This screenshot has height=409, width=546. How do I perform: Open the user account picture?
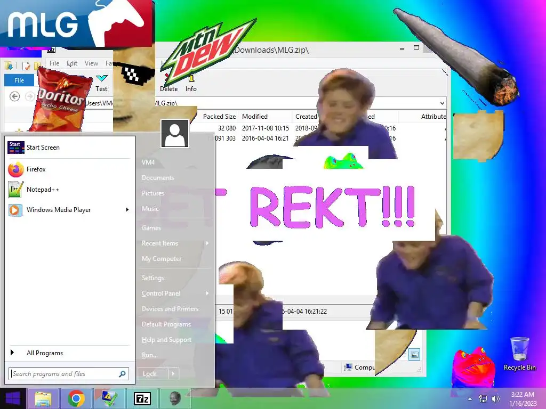click(x=175, y=134)
